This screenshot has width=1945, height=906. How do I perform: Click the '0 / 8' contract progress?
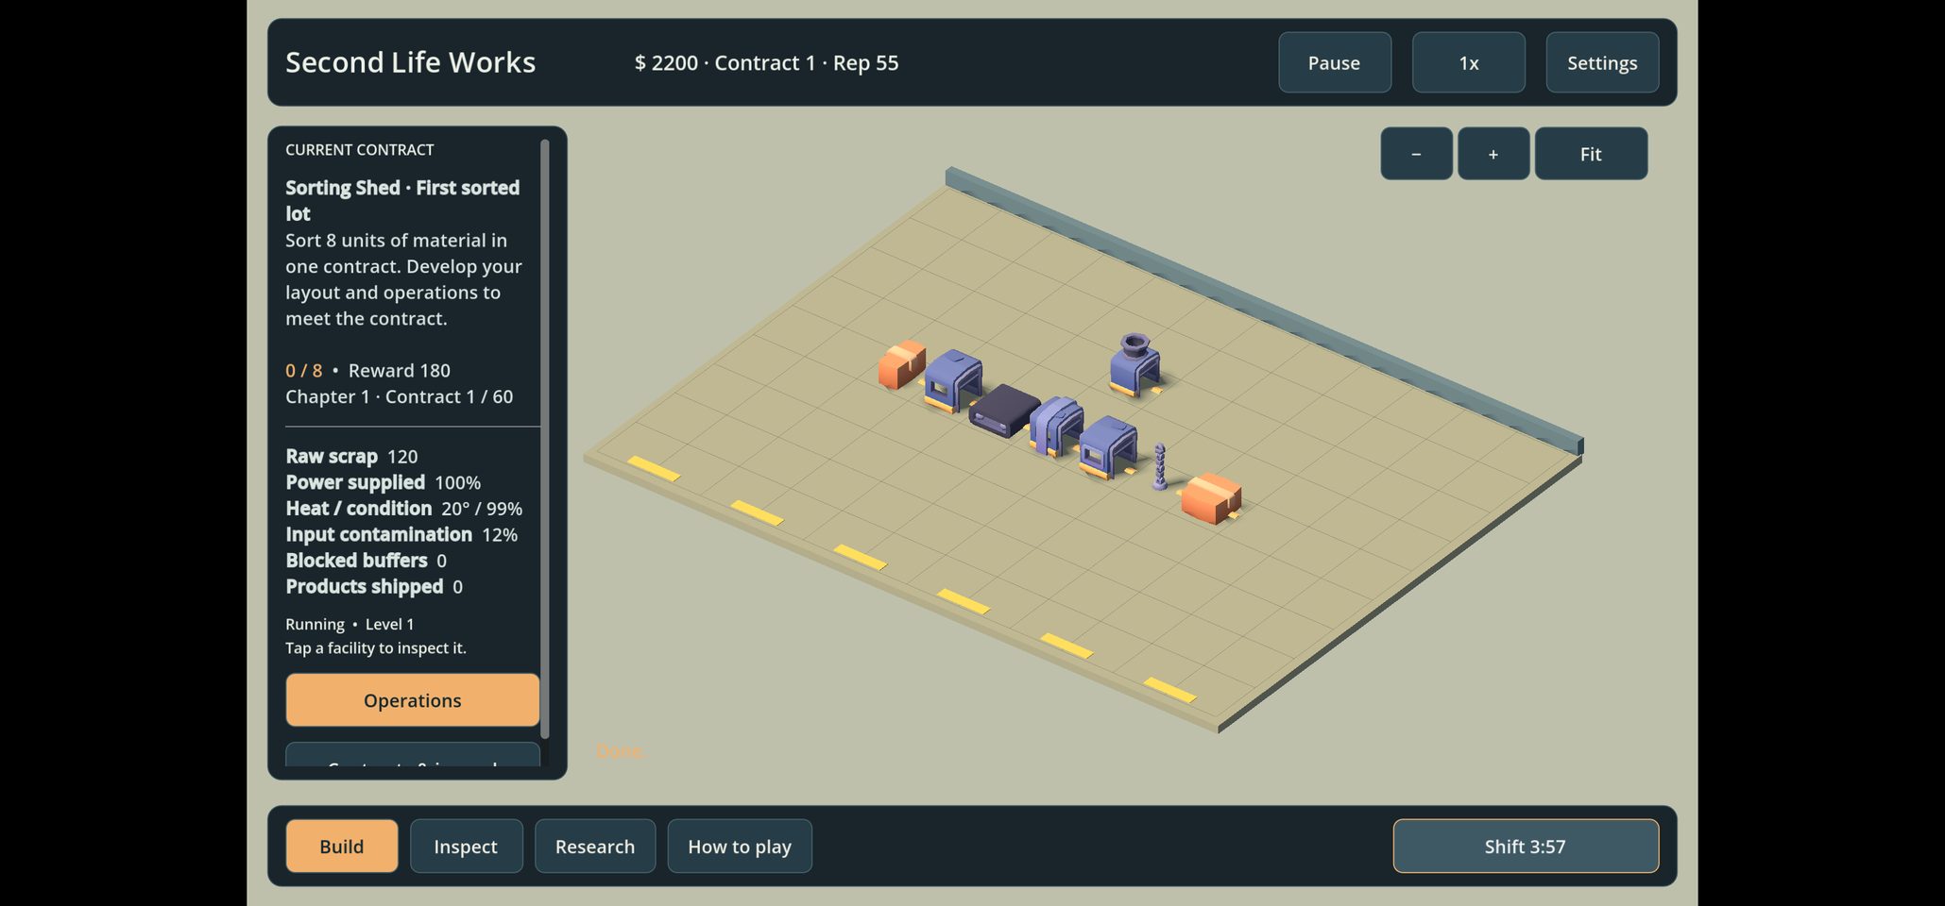pos(303,371)
